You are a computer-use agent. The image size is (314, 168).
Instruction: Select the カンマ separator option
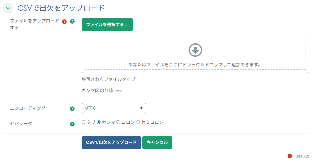pyautogui.click(x=99, y=122)
